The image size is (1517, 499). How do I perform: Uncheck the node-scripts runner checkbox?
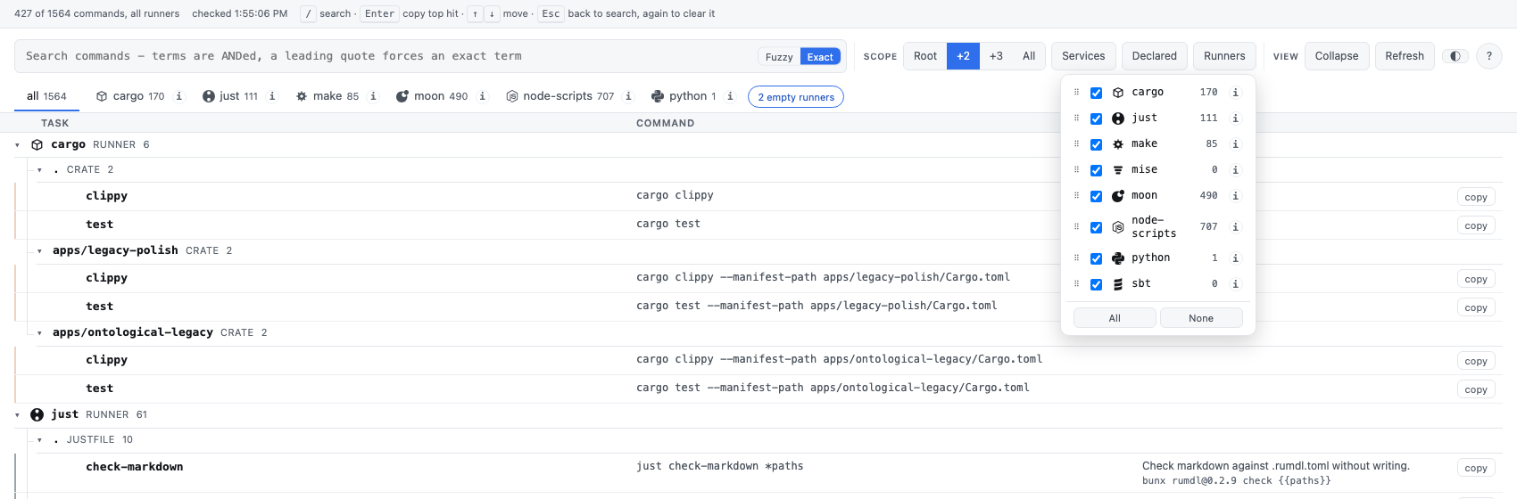coord(1096,227)
